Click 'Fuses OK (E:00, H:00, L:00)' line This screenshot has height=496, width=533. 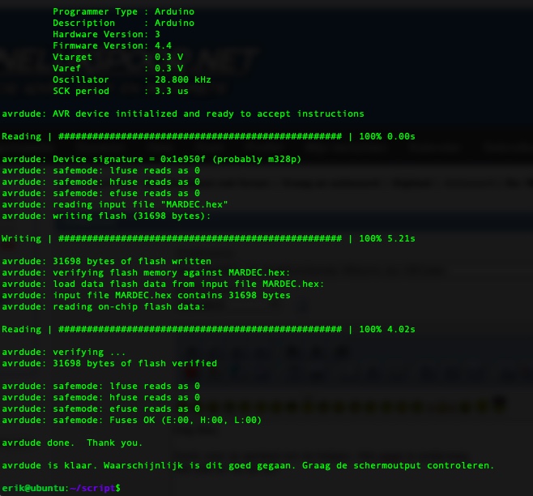pyautogui.click(x=132, y=420)
